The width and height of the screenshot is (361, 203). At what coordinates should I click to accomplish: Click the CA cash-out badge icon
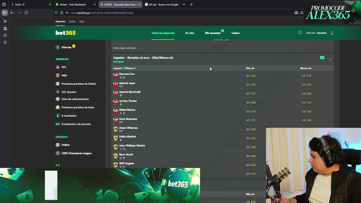(x=322, y=58)
